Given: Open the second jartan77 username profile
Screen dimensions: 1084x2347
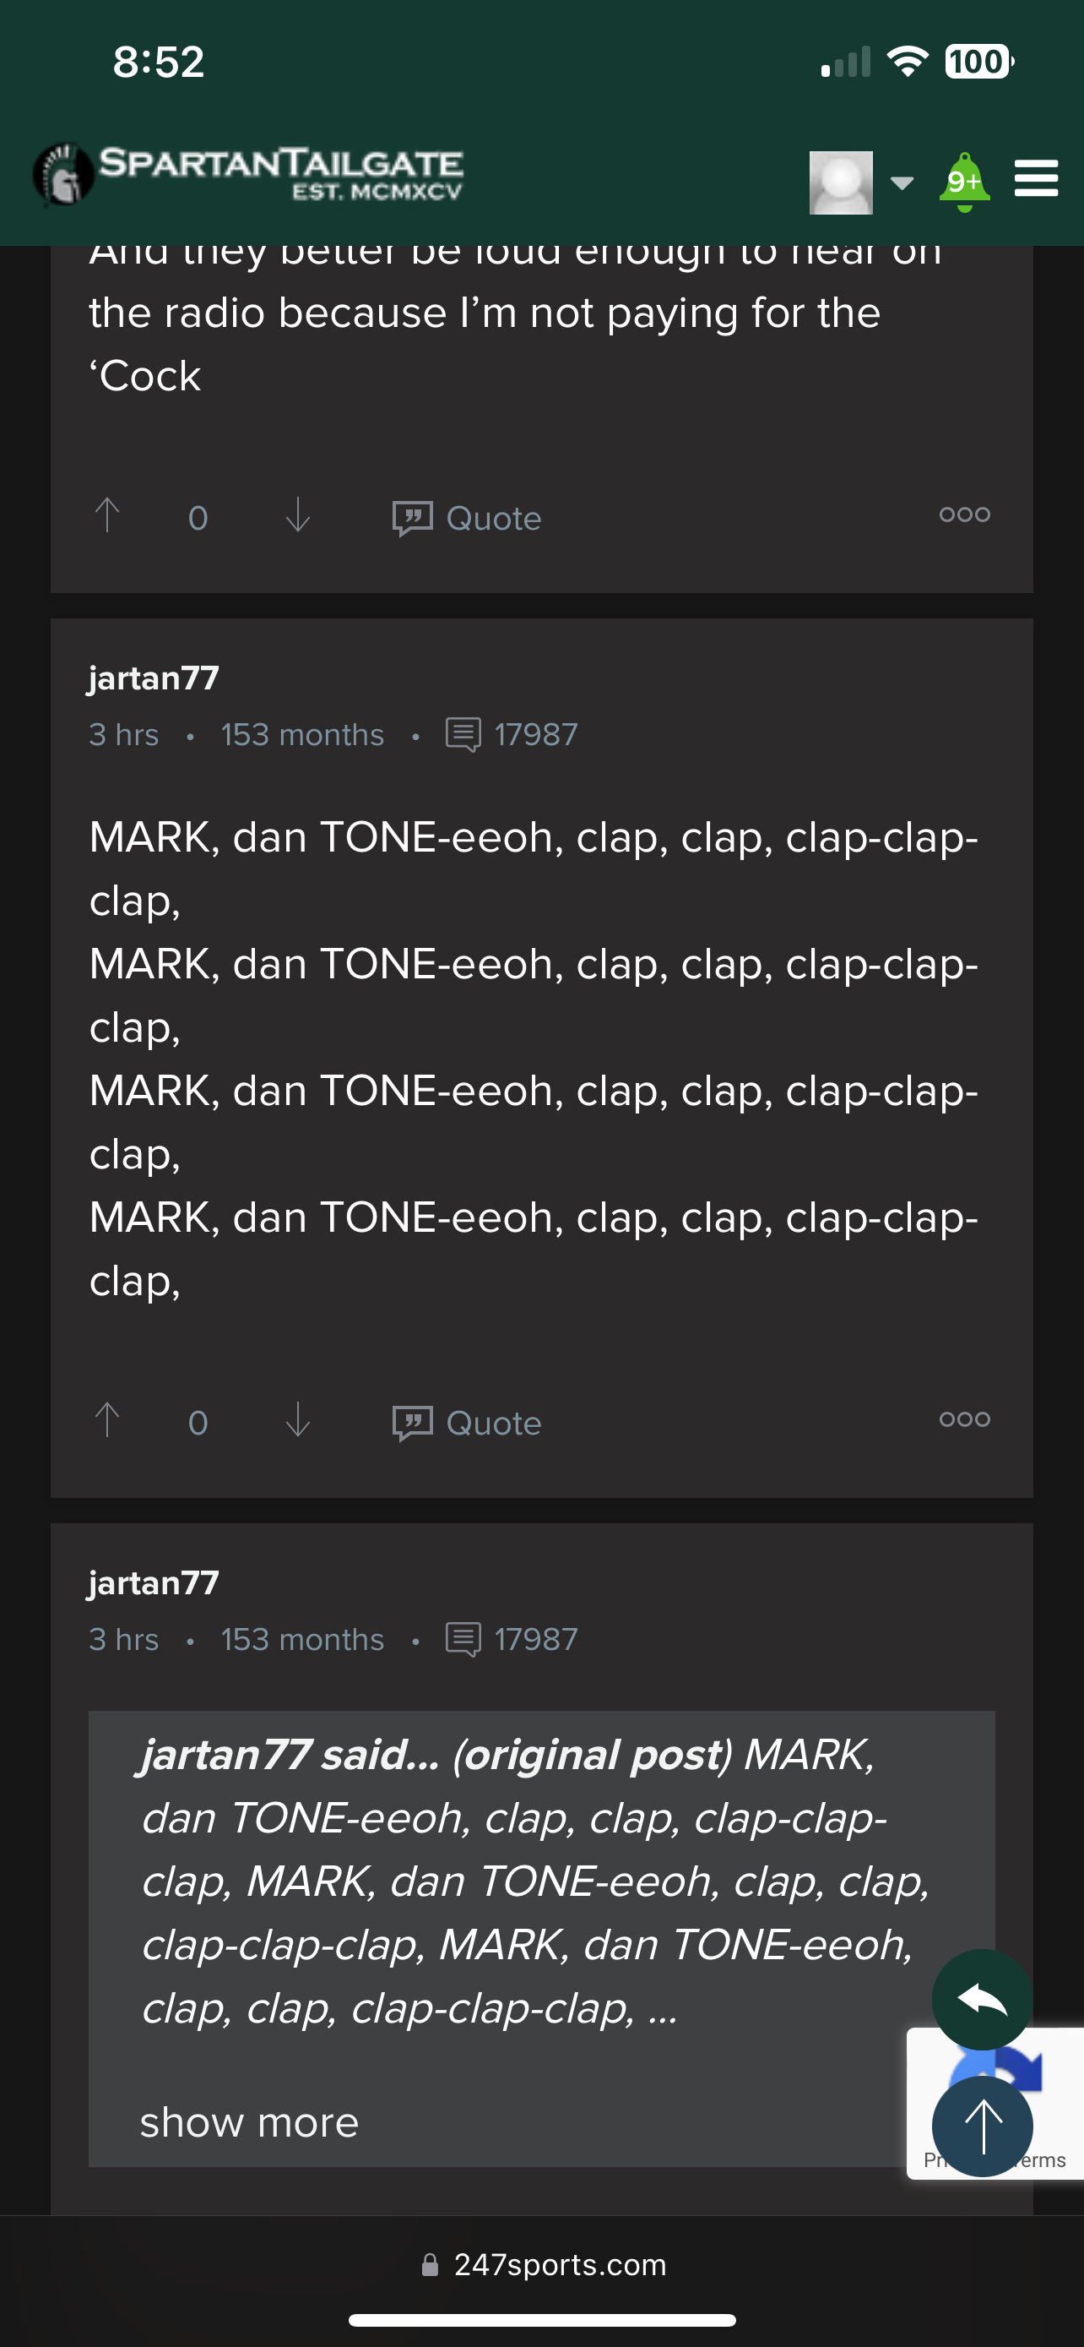Looking at the screenshot, I should coord(154,1582).
